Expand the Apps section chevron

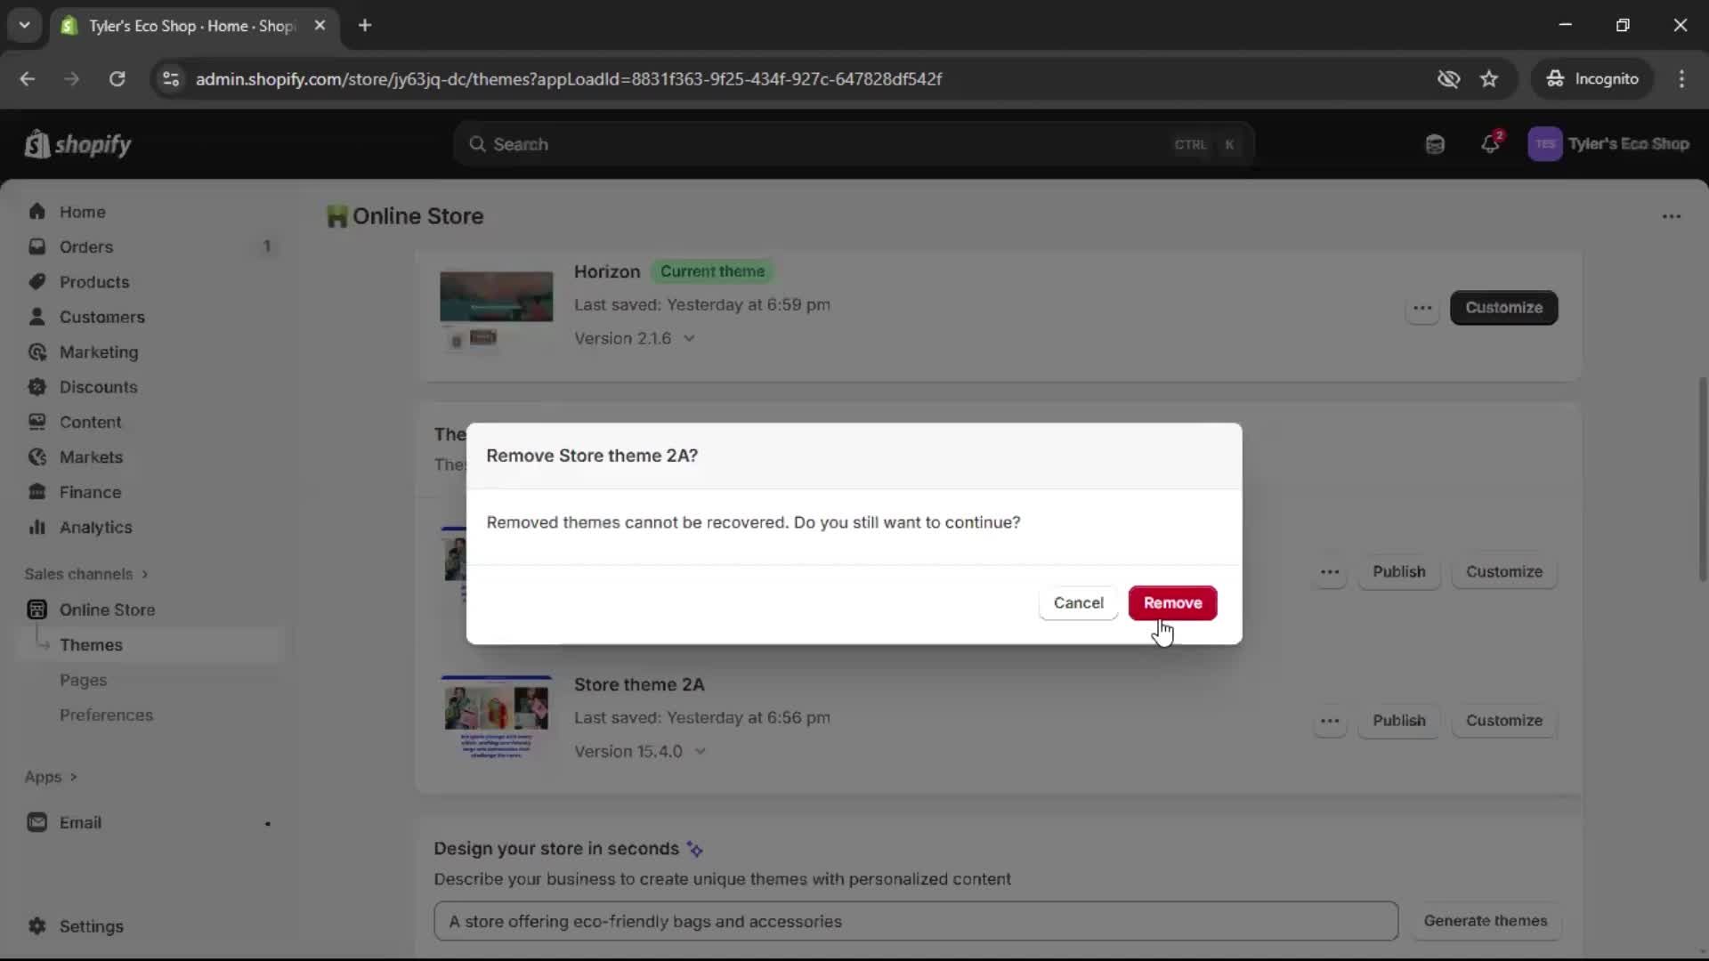click(x=73, y=778)
